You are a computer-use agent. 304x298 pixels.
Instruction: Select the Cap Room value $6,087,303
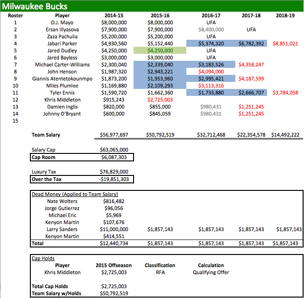[x=114, y=157]
